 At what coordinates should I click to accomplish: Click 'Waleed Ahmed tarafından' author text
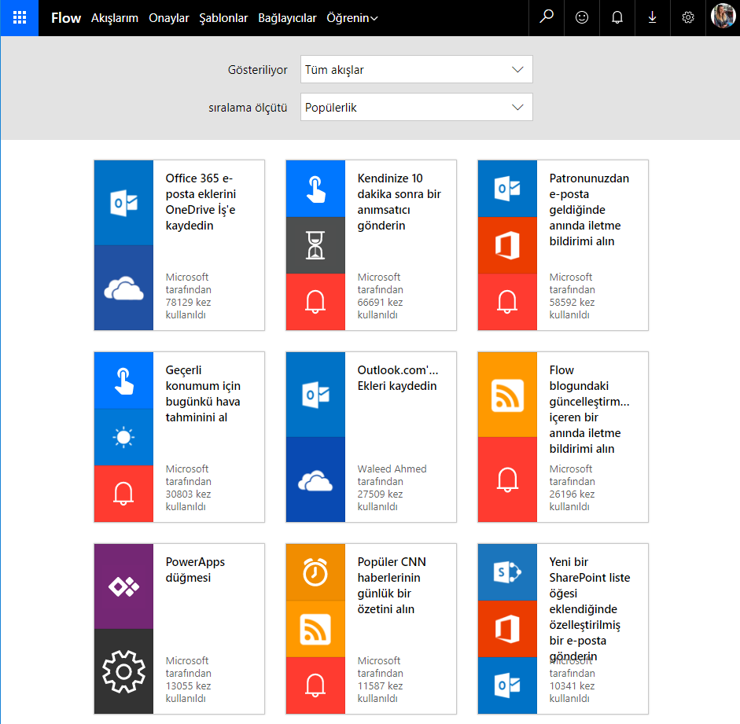point(392,475)
